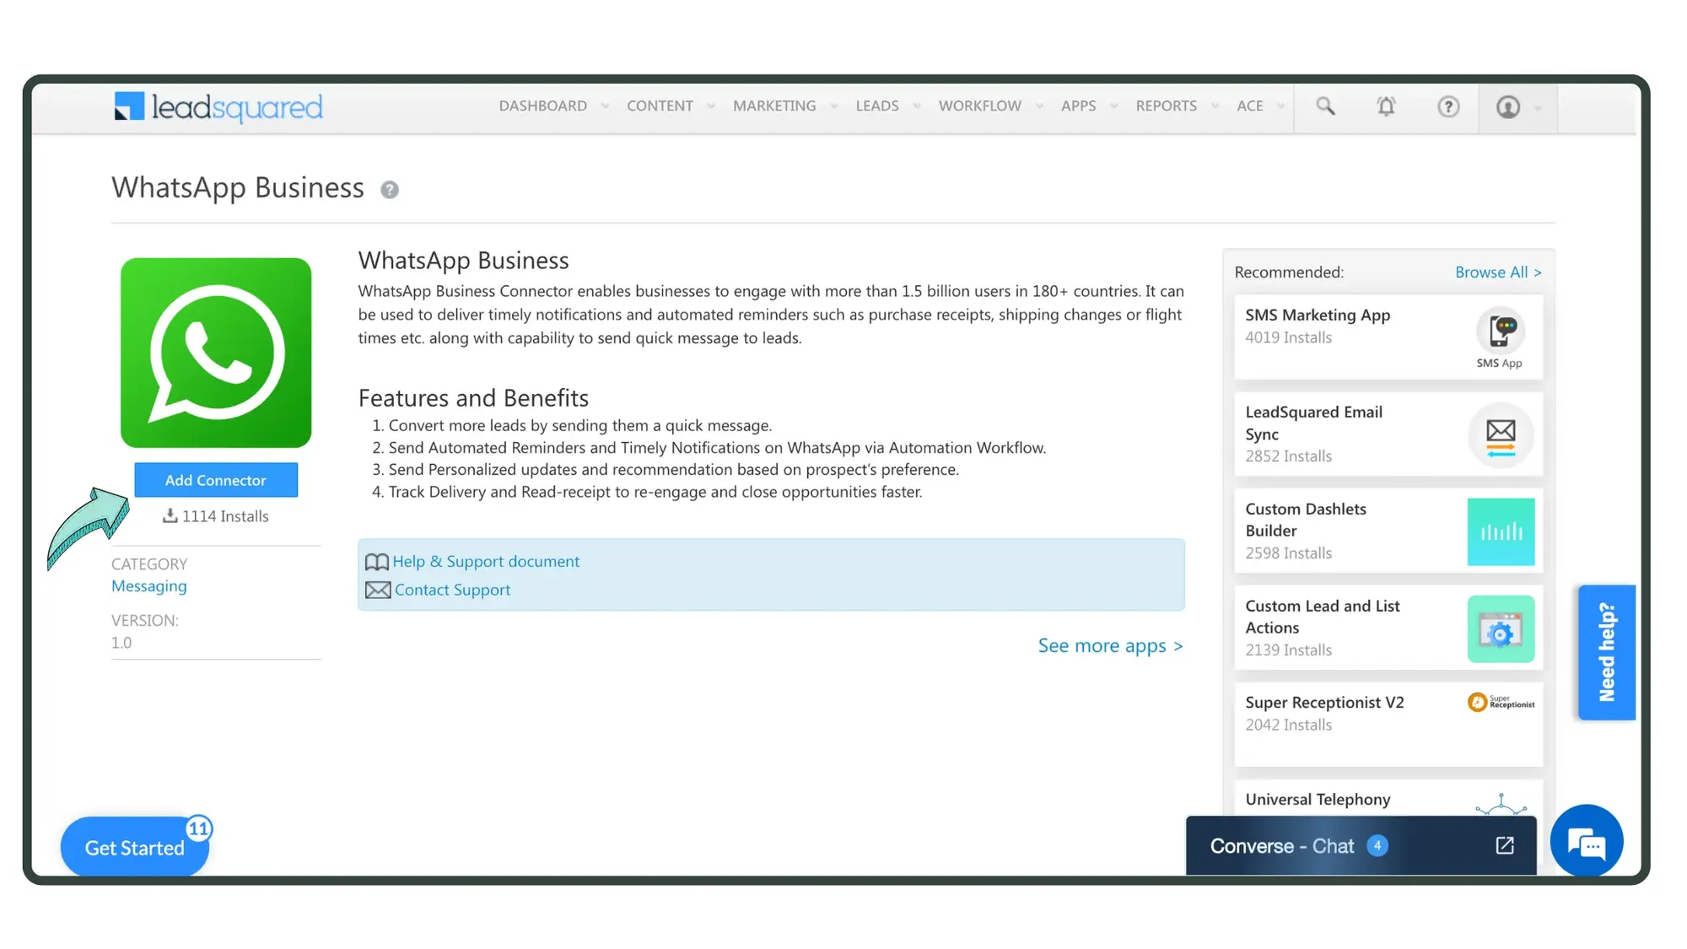Expand the Apps dropdown arrow

pyautogui.click(x=1114, y=106)
